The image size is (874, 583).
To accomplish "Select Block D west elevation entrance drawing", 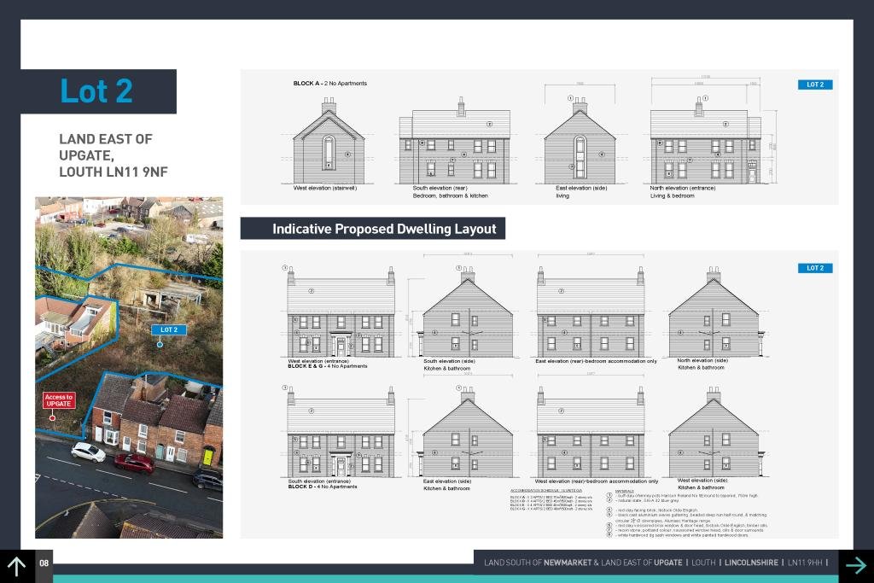I will click(341, 435).
